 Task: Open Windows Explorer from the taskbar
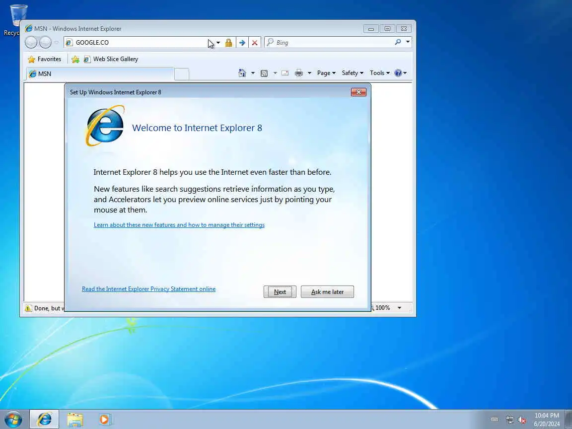75,420
